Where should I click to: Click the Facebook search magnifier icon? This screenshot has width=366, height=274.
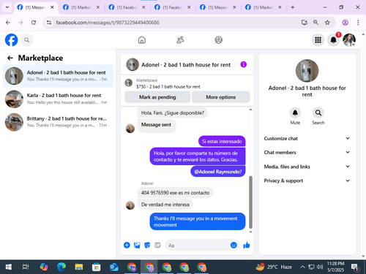point(27,40)
